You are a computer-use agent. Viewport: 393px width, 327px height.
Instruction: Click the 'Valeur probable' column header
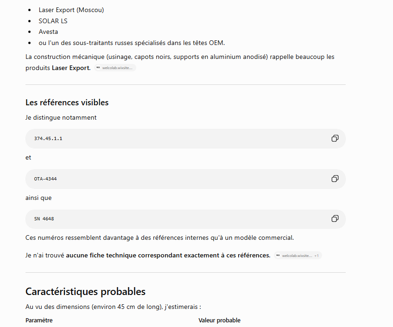(219, 320)
